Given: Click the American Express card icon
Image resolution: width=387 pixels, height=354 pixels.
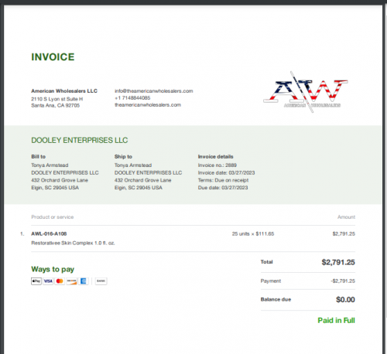Looking at the screenshot, I should 84,281.
